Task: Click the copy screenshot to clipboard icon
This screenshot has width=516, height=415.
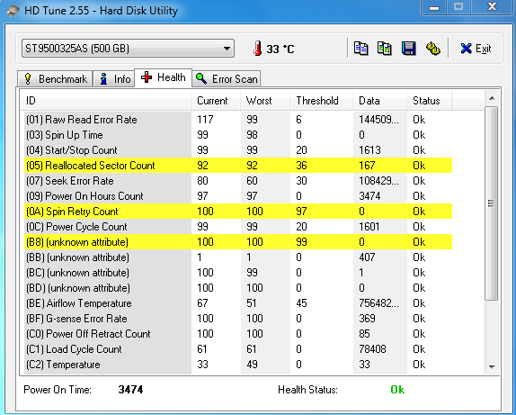Action: point(385,49)
